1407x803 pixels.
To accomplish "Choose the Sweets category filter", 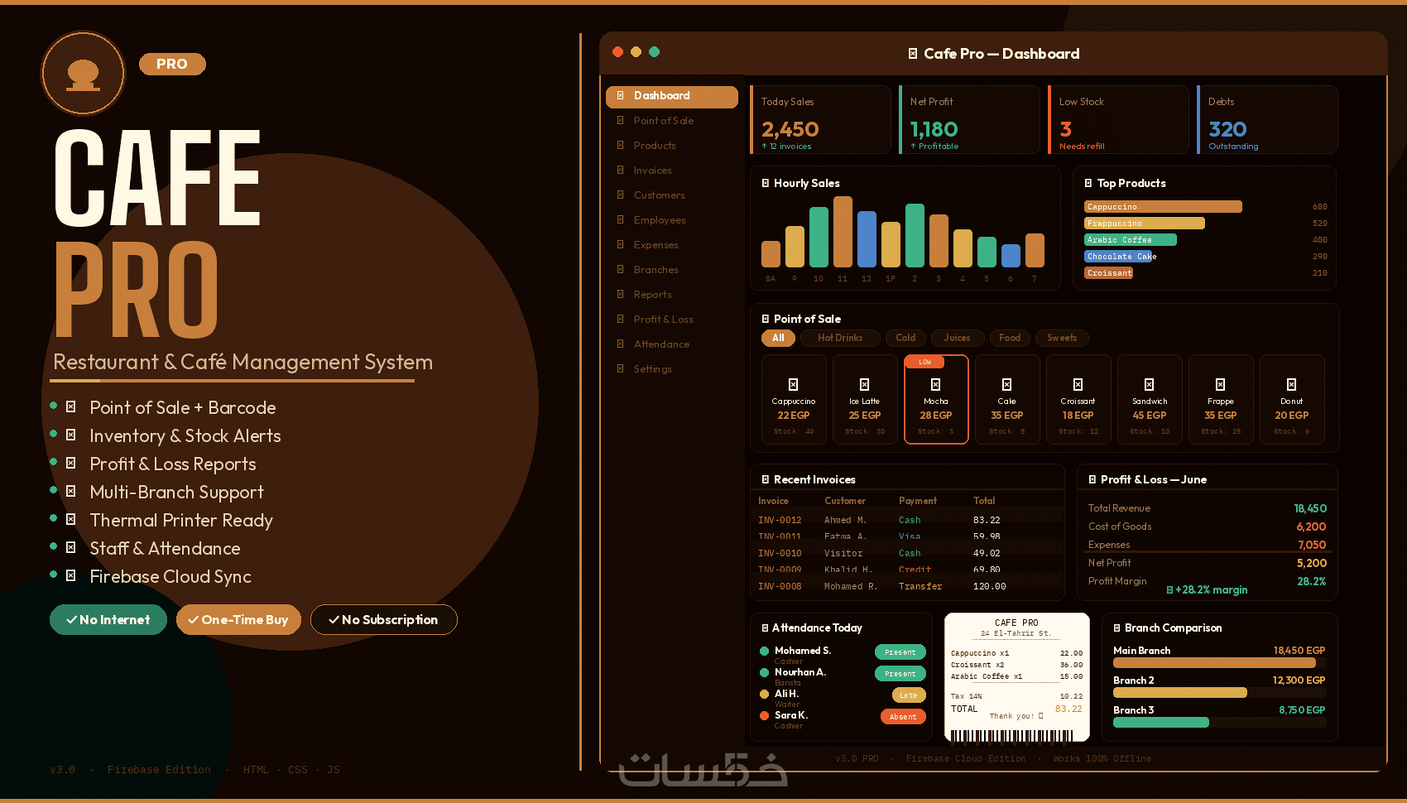I will point(1062,338).
